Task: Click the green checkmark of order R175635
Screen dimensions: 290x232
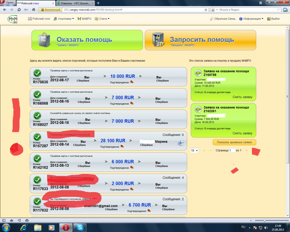Action: coord(37,73)
